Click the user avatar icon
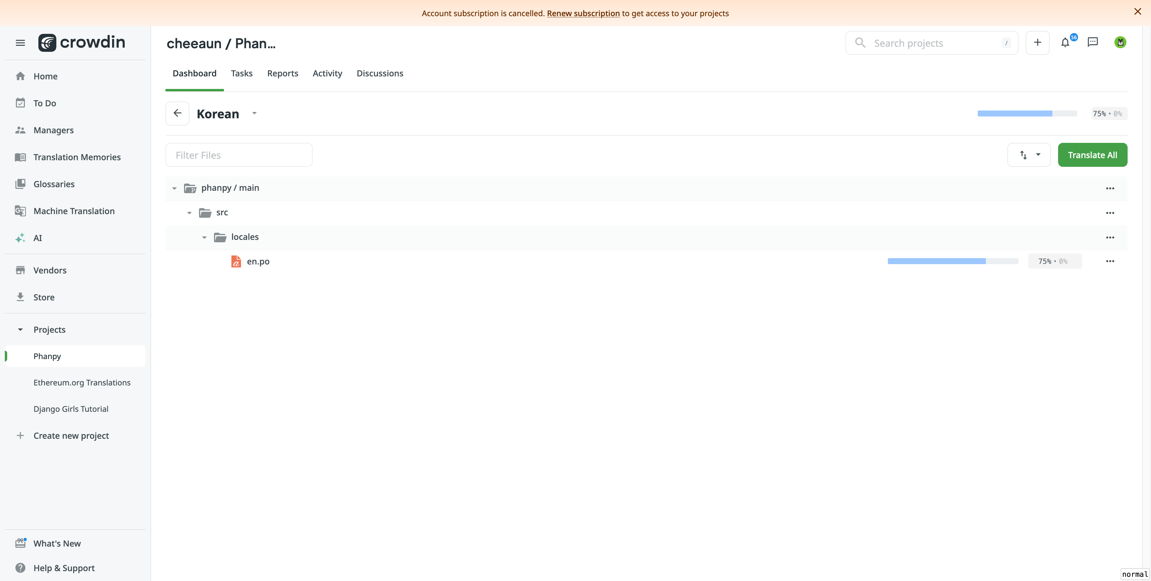Image resolution: width=1151 pixels, height=581 pixels. [1120, 43]
